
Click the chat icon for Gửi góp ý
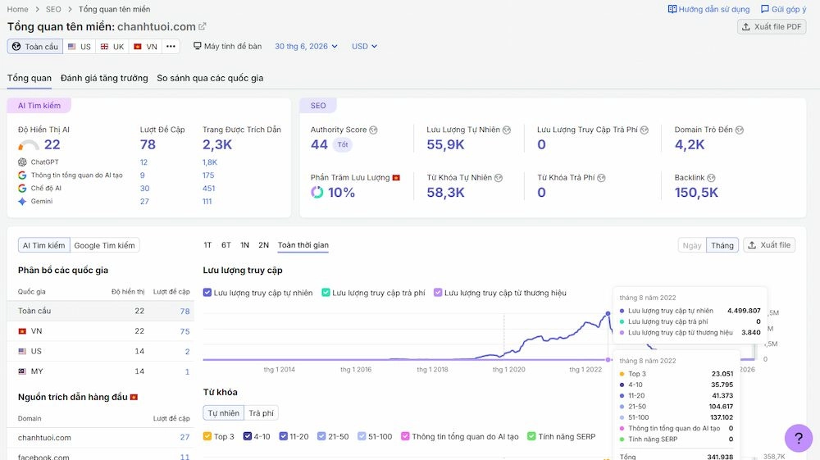pyautogui.click(x=764, y=9)
